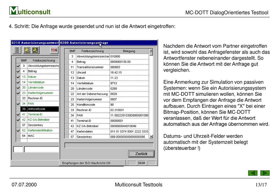Click the page number 13/17
This screenshot has width=279, height=193.
pos(261,185)
